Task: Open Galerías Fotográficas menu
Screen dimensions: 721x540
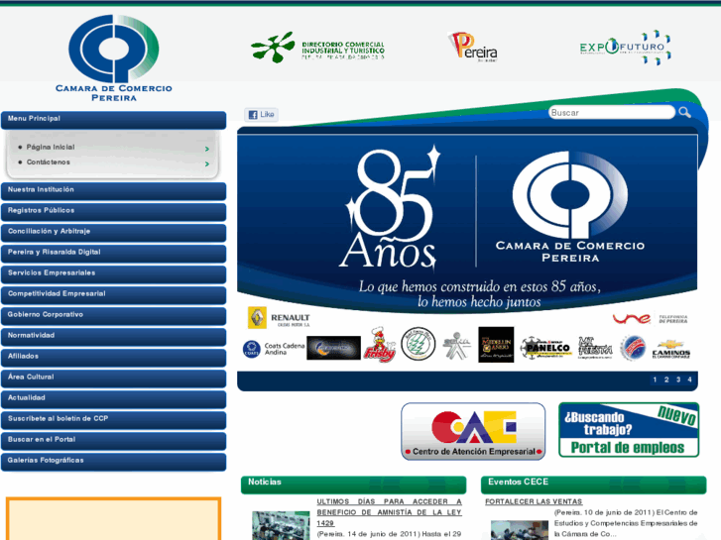Action: point(114,462)
